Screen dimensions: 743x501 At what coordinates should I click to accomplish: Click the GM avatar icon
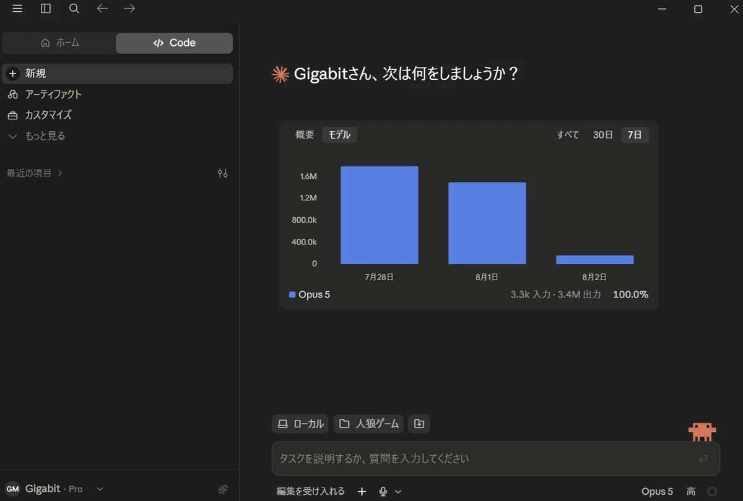coord(12,489)
